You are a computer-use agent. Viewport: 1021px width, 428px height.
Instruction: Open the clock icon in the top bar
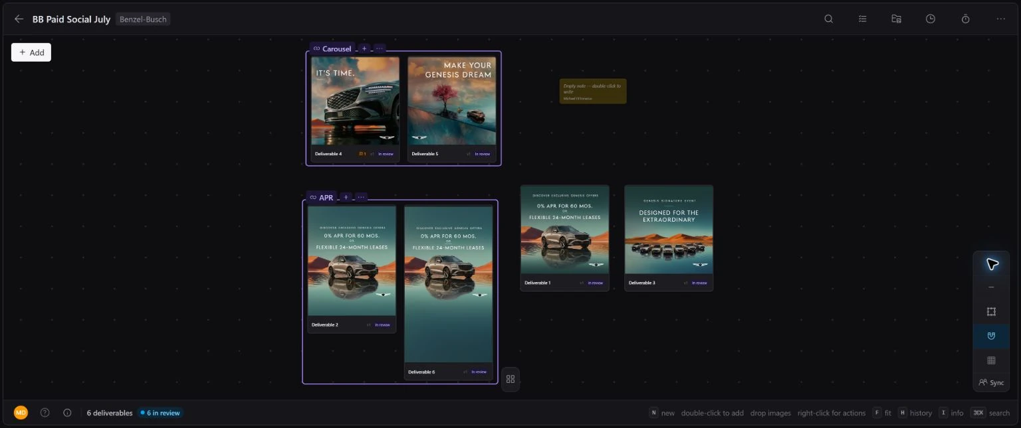tap(931, 19)
